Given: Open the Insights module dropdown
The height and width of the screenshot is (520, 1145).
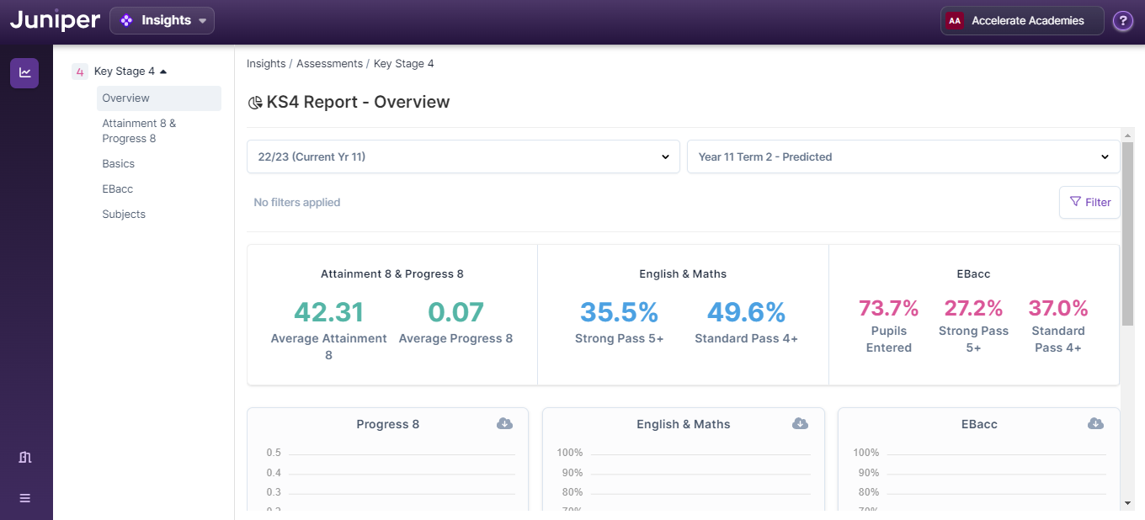Looking at the screenshot, I should point(162,20).
